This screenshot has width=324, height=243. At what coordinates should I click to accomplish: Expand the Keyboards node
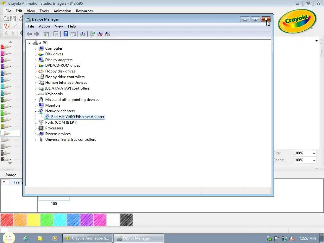click(x=35, y=94)
